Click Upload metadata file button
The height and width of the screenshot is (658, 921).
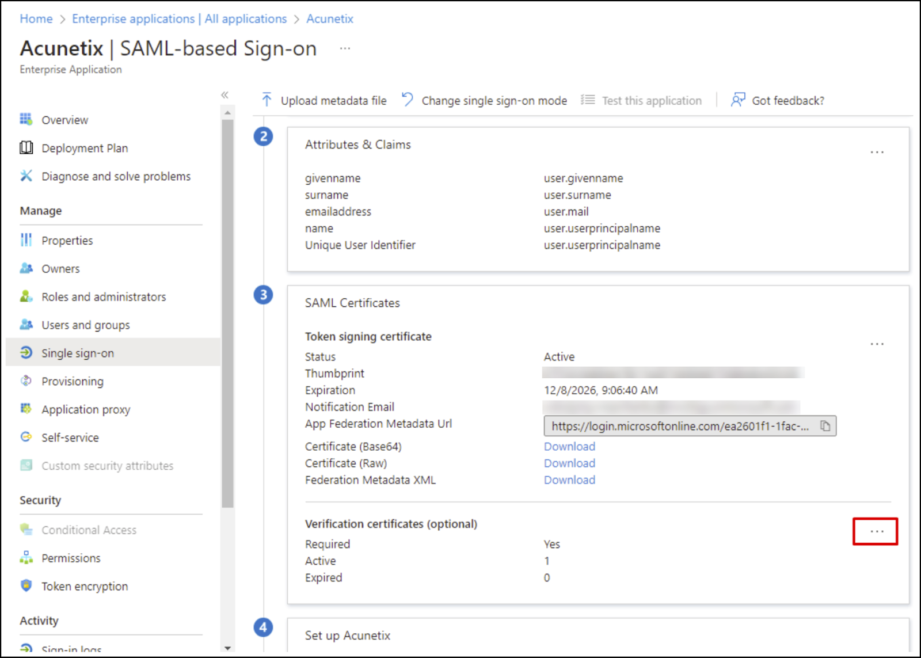click(324, 100)
